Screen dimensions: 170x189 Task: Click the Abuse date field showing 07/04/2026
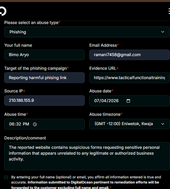129,101
